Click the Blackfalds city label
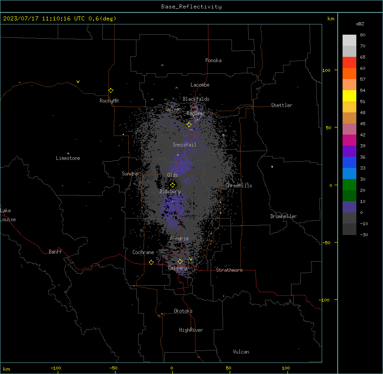Viewport: 383px width, 374px height. (x=196, y=99)
